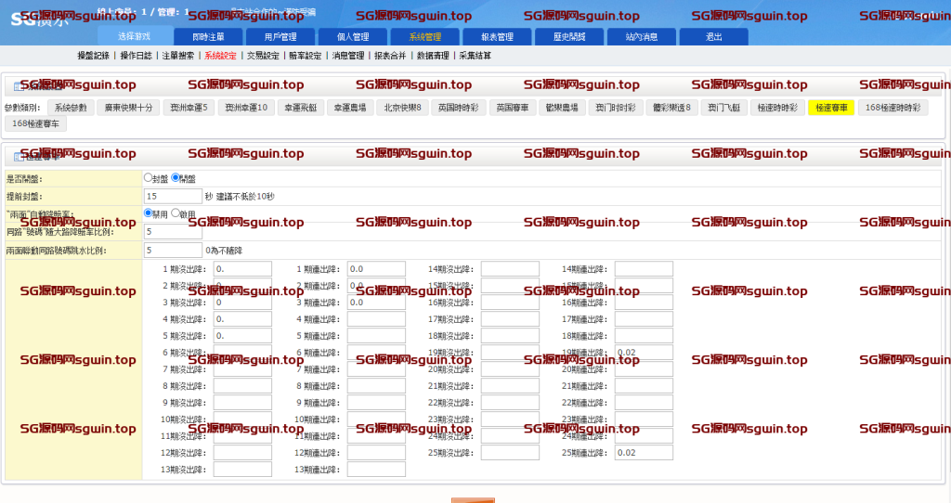951x503 pixels.
Task: Select the 英国時時彩 category button
Action: click(459, 108)
